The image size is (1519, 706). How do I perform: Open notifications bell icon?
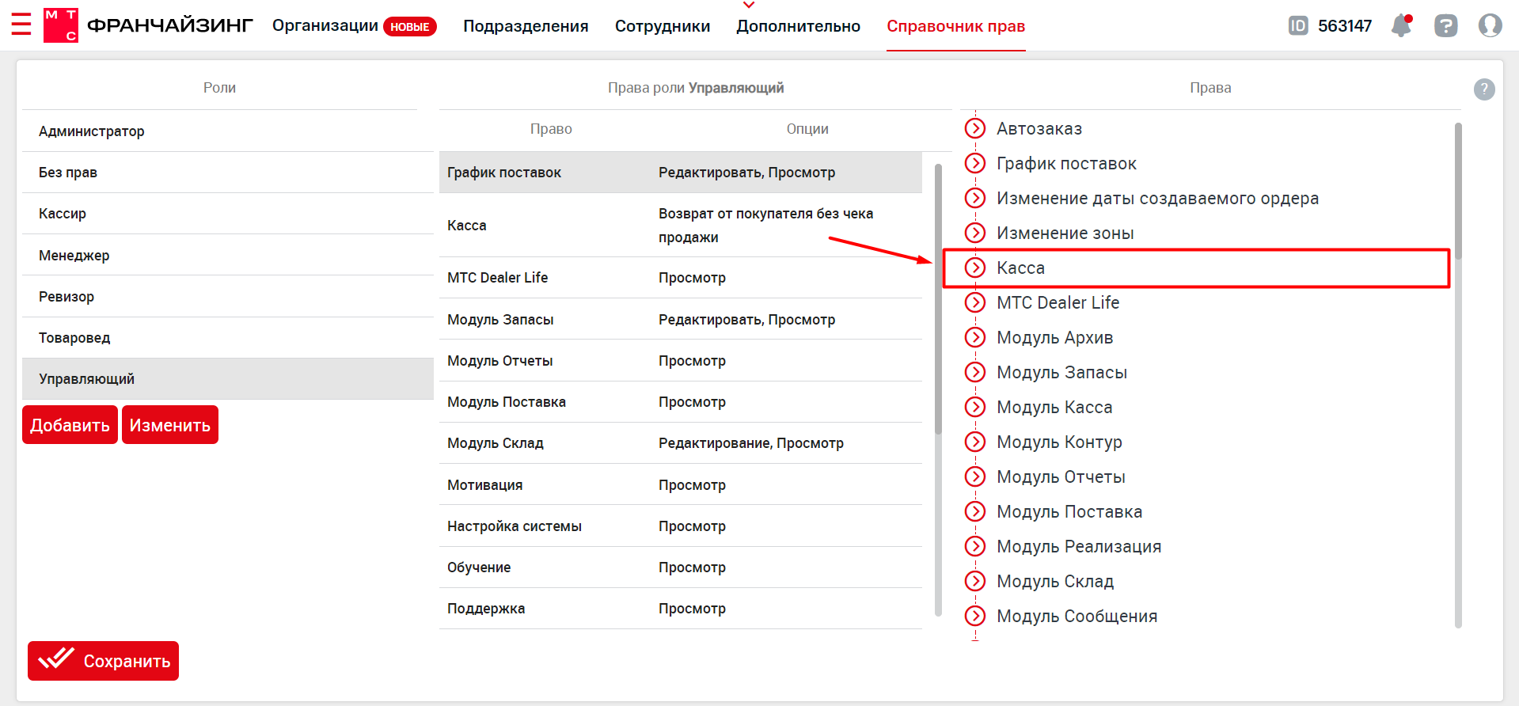click(1402, 25)
